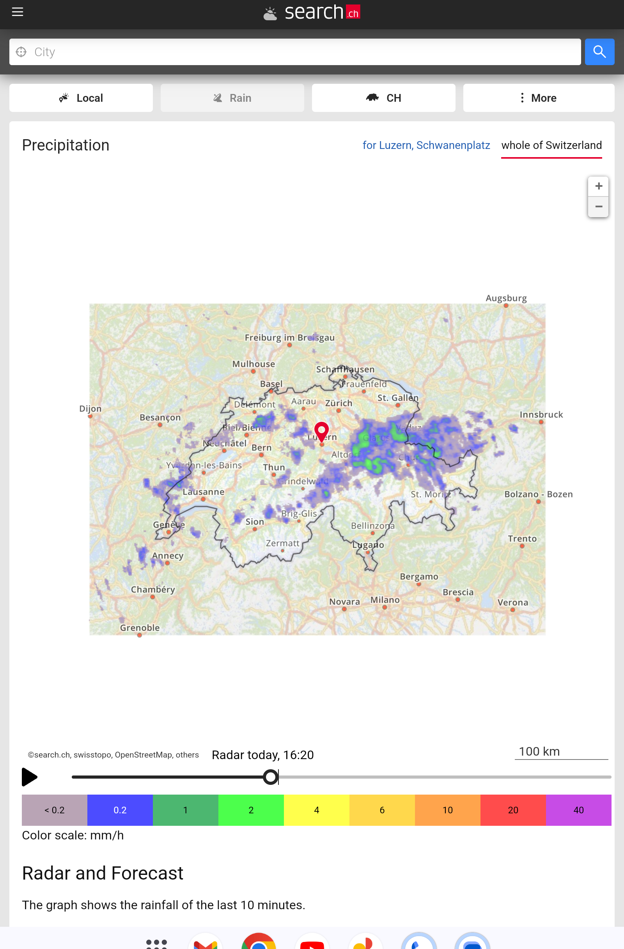Open the app drawer dots icon
The width and height of the screenshot is (624, 949).
click(x=156, y=944)
